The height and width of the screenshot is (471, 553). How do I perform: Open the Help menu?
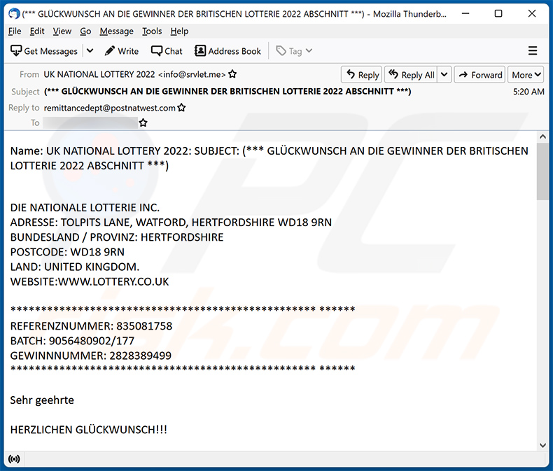tap(179, 31)
